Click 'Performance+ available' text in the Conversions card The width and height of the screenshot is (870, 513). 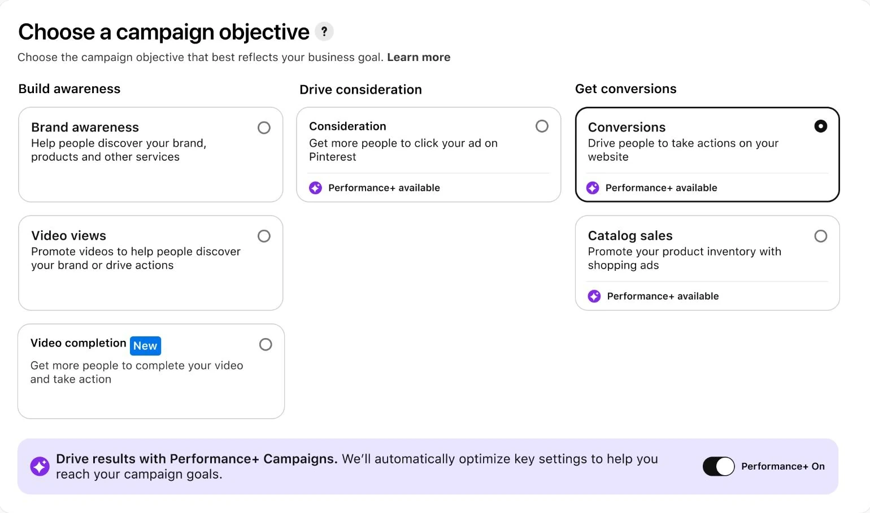tap(662, 188)
